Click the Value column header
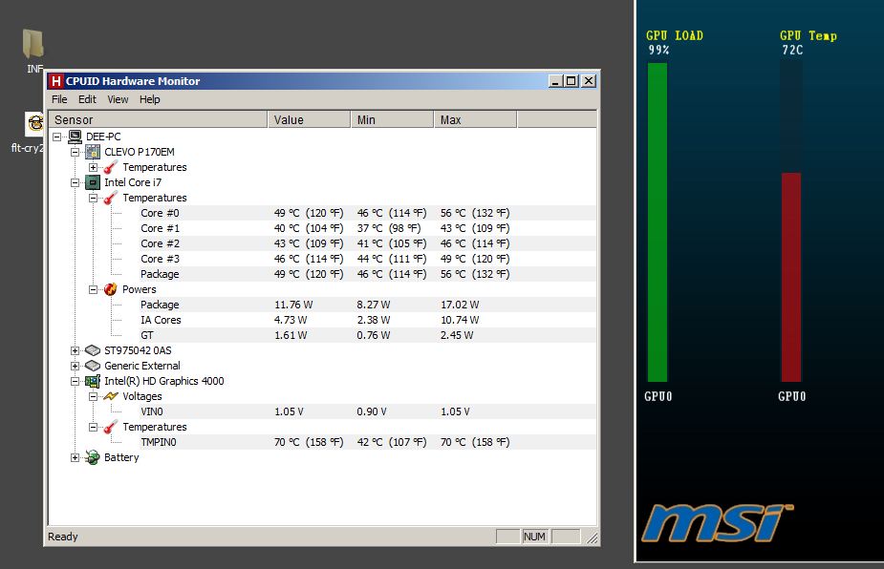The width and height of the screenshot is (884, 569). [x=309, y=119]
